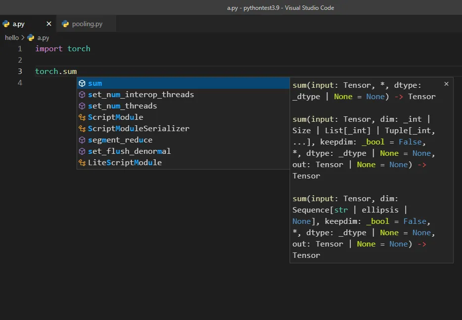Click 'torch' on line 3
Image resolution: width=462 pixels, height=320 pixels.
click(46, 71)
